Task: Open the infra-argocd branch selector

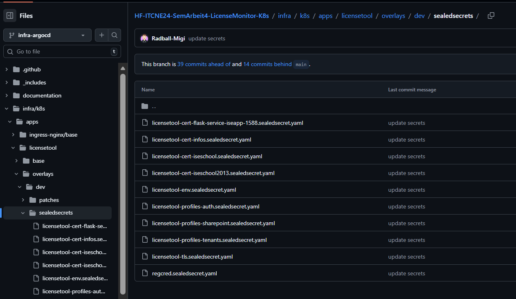Action: (x=47, y=35)
